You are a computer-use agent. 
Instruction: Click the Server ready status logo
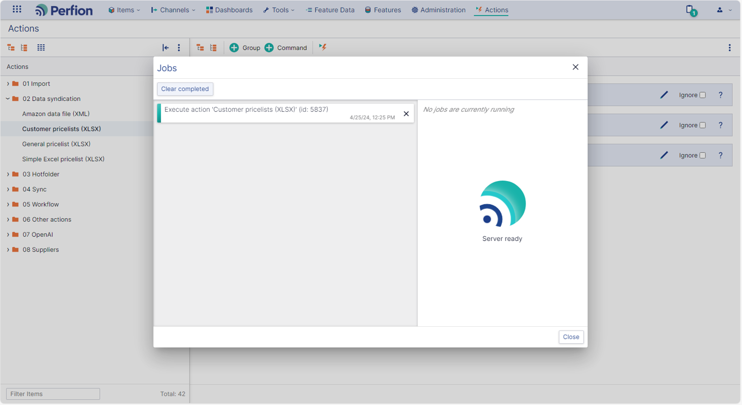click(502, 204)
